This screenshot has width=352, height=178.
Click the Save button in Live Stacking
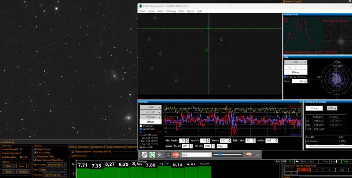(x=22, y=166)
